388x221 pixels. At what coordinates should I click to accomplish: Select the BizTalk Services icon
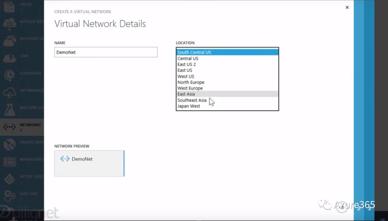click(x=9, y=24)
